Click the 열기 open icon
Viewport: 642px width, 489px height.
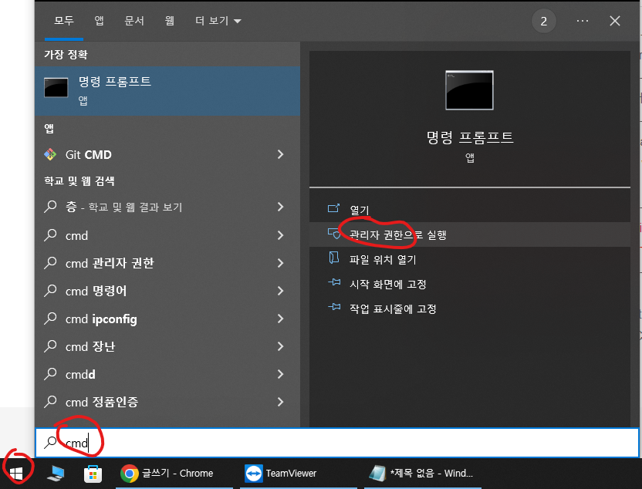333,208
